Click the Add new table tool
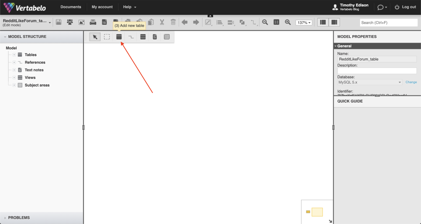Image resolution: width=421 pixels, height=224 pixels. pos(119,37)
